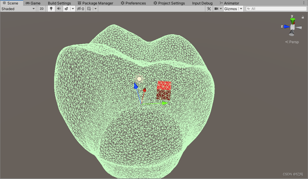Open the Animator window
Screen dimensions: 308x179
[229, 3]
